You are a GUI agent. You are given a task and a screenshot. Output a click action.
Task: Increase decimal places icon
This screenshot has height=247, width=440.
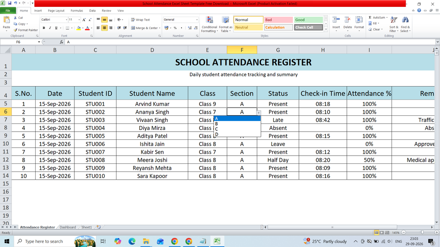[189, 28]
